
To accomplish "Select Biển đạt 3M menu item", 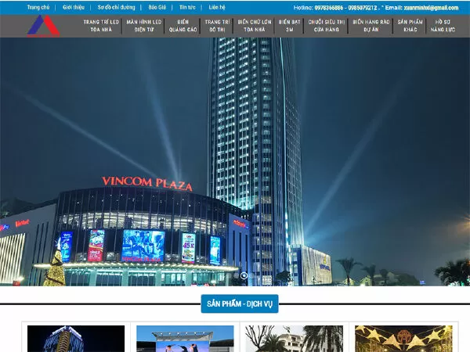I will click(289, 26).
